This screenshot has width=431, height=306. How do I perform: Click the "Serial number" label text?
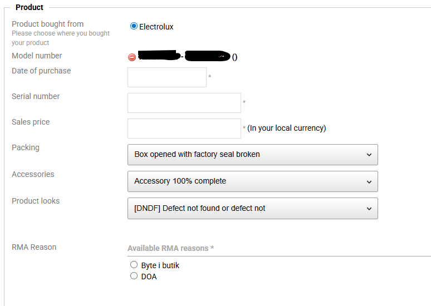pyautogui.click(x=36, y=96)
